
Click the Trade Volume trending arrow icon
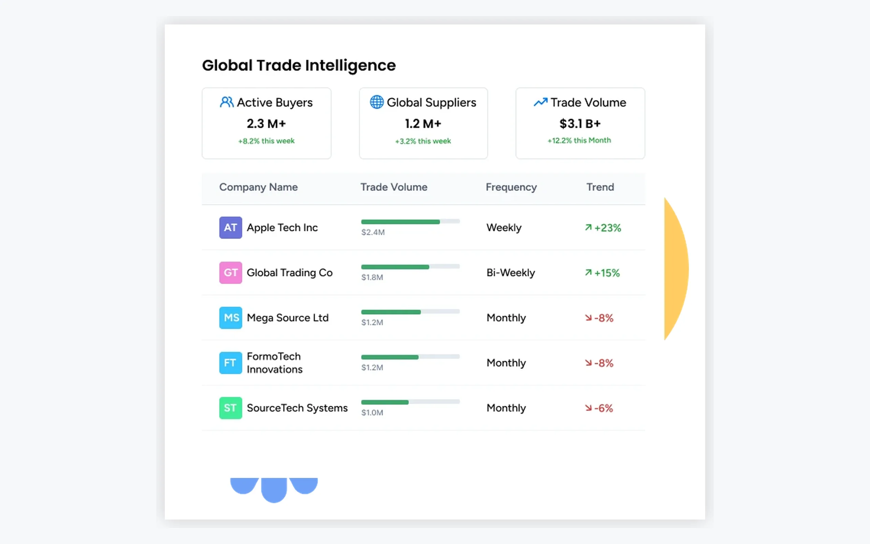(x=540, y=102)
